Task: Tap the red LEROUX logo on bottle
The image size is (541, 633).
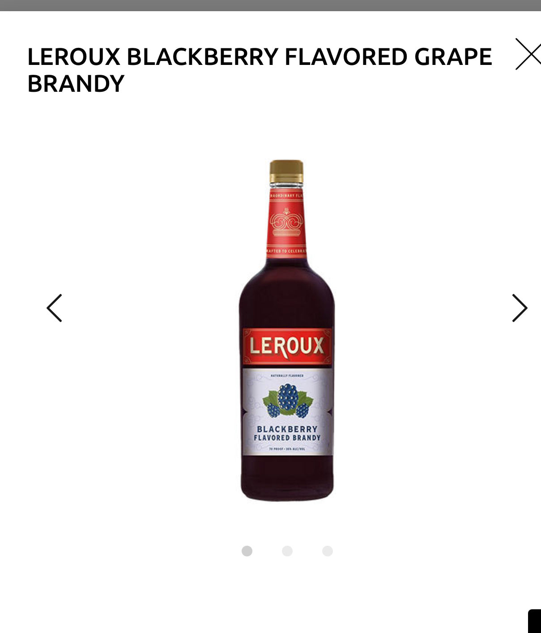Action: (287, 346)
